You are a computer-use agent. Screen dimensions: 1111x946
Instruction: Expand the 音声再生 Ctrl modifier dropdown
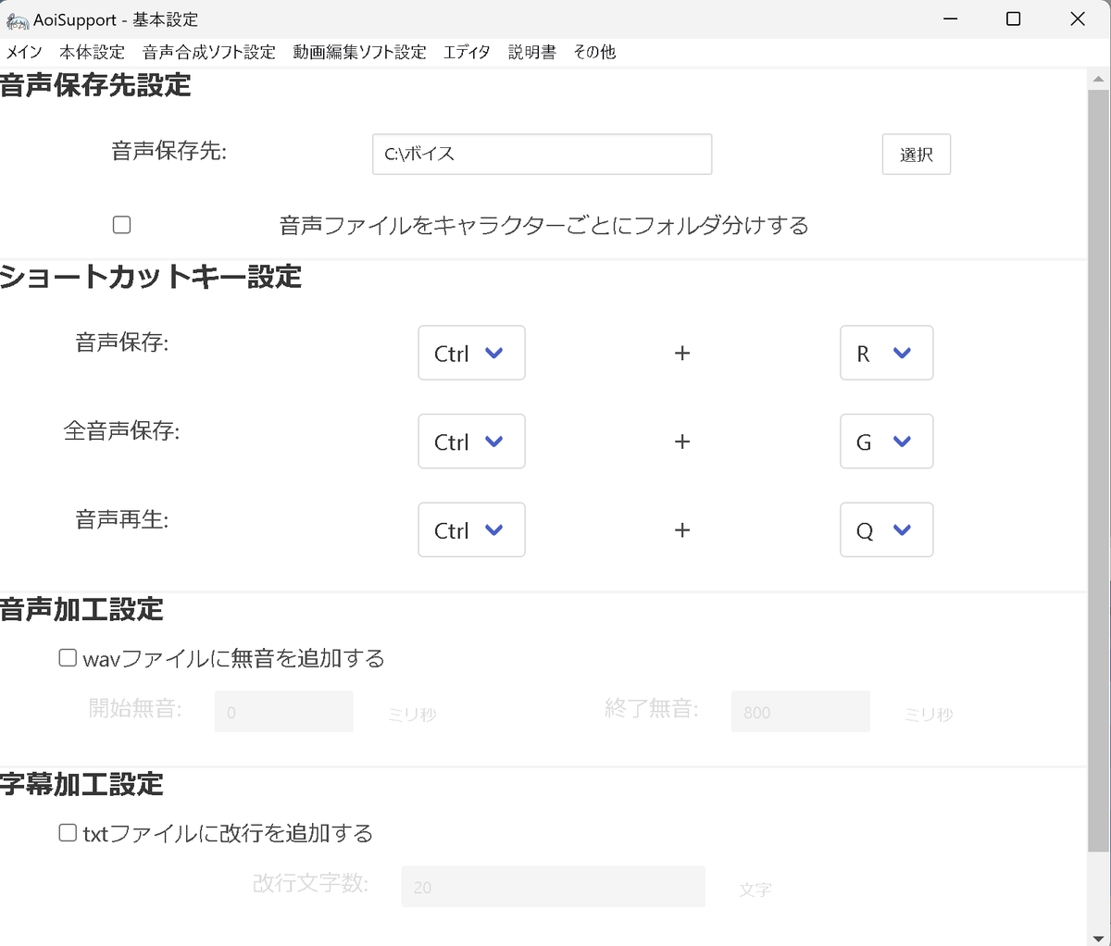click(471, 529)
